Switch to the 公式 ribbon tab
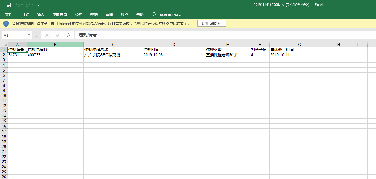Image resolution: width=376 pixels, height=179 pixels. coord(79,15)
